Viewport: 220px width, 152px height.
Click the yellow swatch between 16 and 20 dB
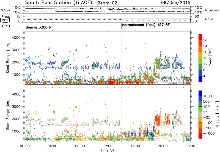tap(200, 55)
